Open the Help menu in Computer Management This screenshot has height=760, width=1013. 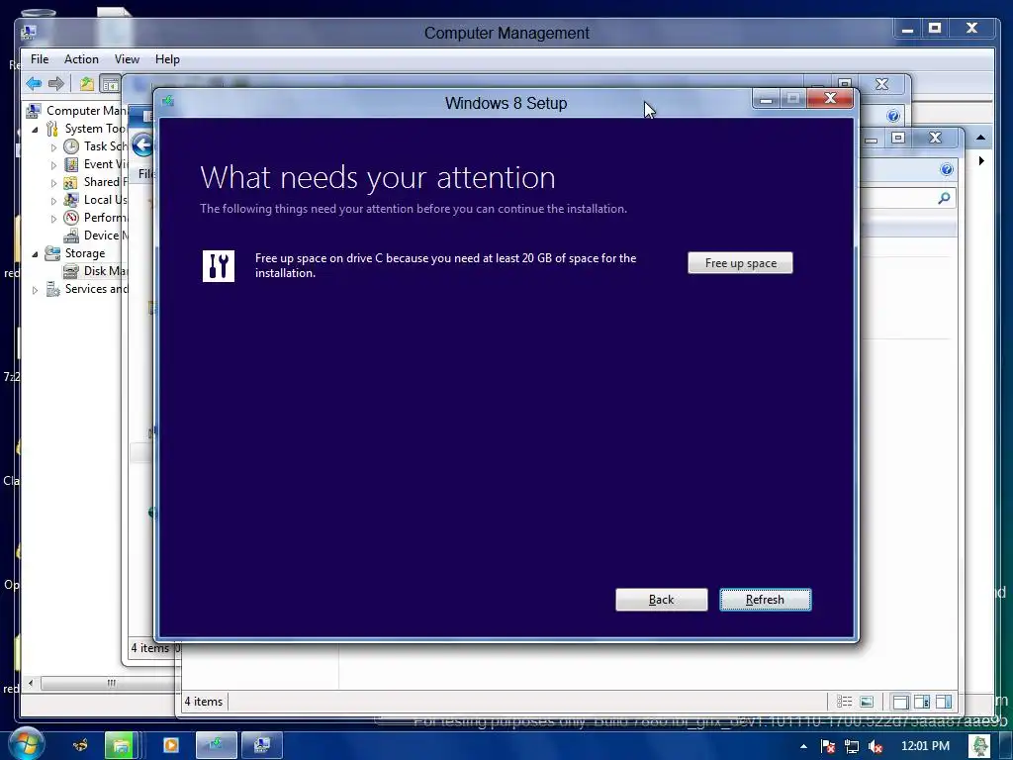[167, 59]
